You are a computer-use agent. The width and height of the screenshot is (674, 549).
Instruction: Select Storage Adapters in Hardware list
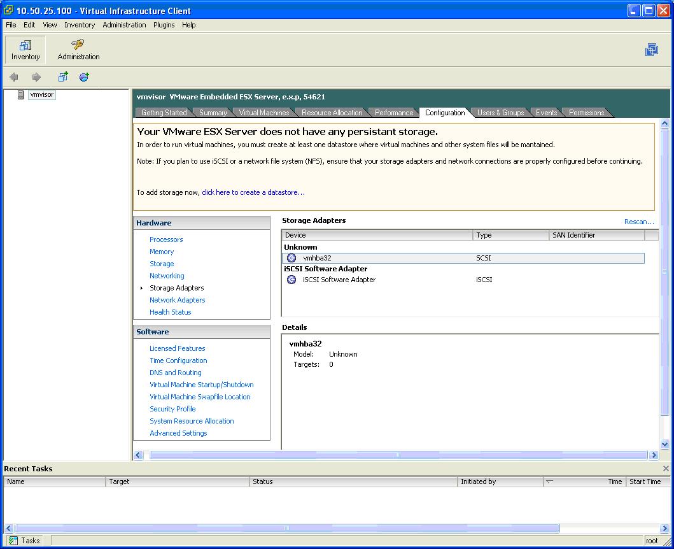(177, 288)
